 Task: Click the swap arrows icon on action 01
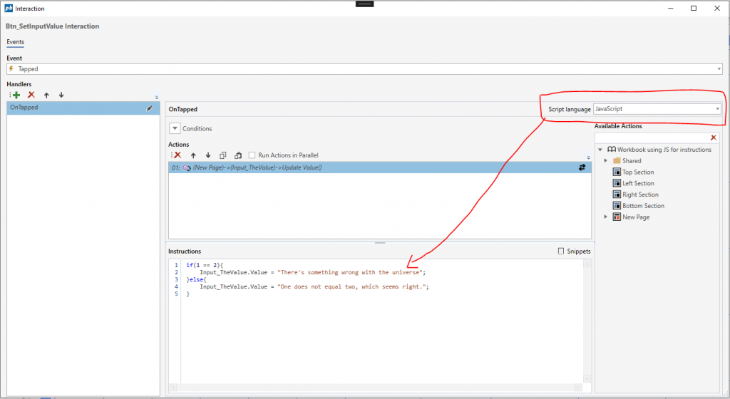(582, 167)
